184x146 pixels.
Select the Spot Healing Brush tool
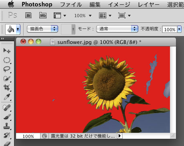tap(7, 108)
